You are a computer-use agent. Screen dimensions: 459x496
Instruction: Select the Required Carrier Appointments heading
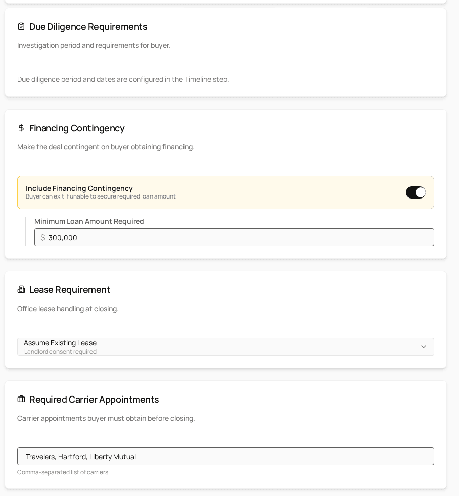click(94, 399)
